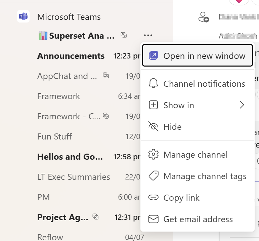Click the person with arrow icon in right pane
The height and width of the screenshot is (241, 259).
click(204, 17)
